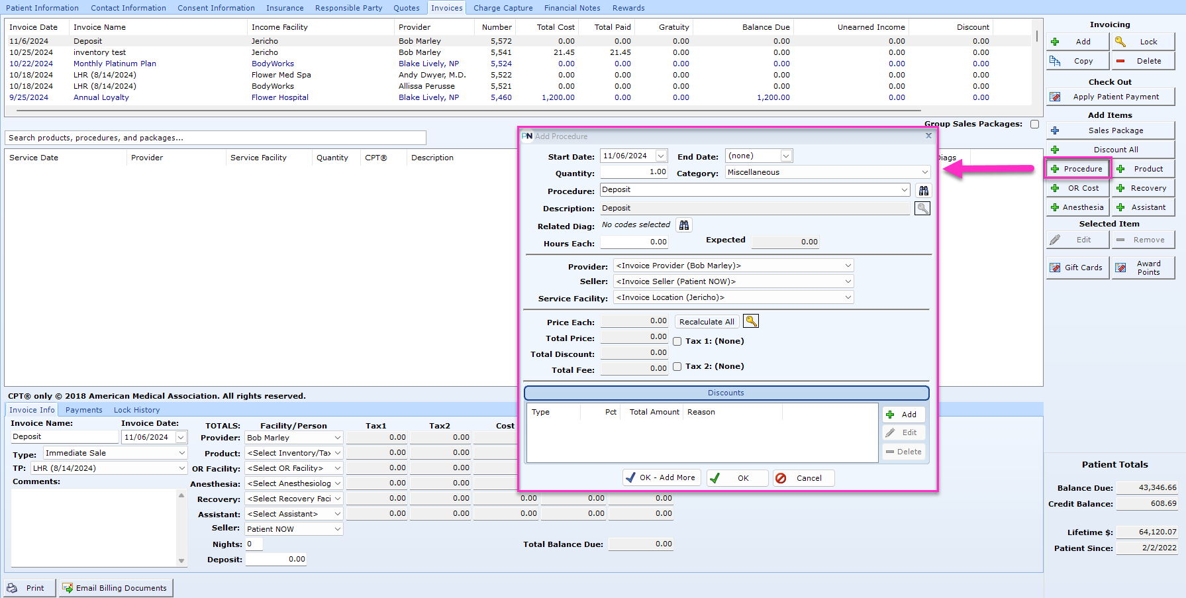Open the Category dropdown showing Miscellaneous
1186x598 pixels.
[925, 172]
